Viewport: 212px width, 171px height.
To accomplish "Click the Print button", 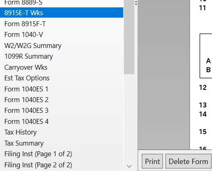I will tap(152, 161).
